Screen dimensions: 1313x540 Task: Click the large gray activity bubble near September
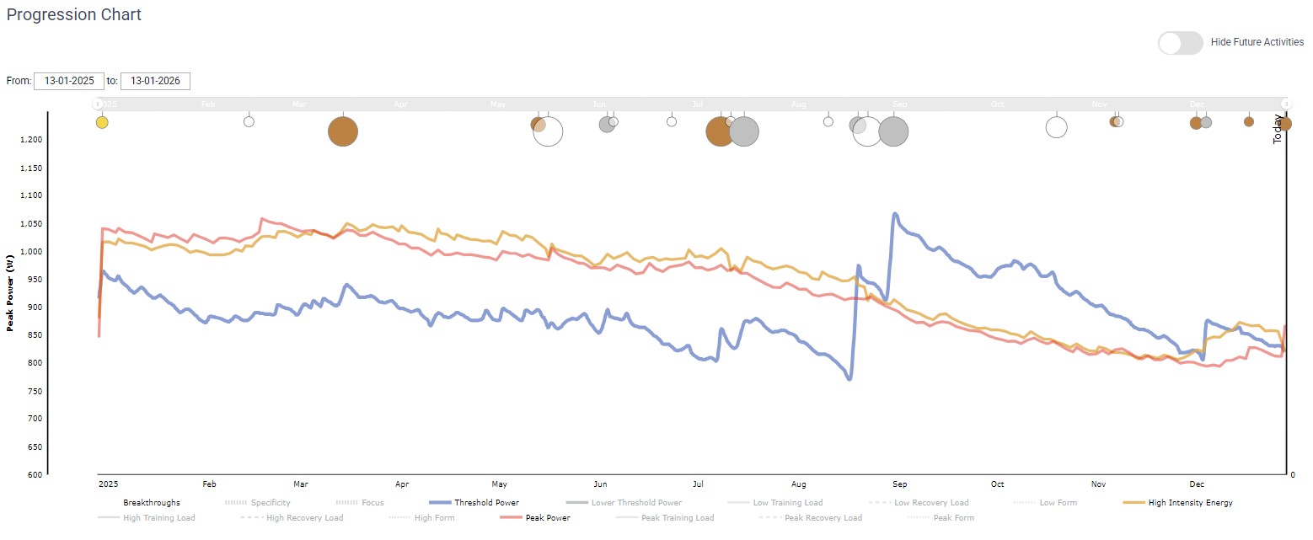[893, 131]
